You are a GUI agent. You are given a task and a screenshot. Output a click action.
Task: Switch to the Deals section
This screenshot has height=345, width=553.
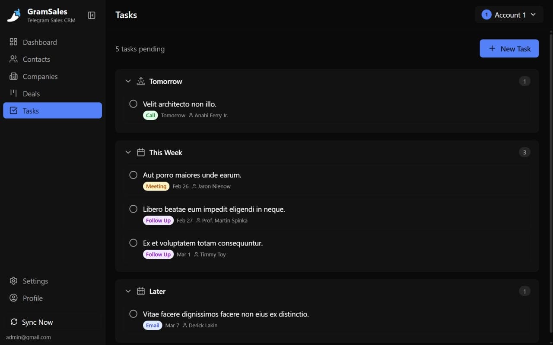point(31,94)
